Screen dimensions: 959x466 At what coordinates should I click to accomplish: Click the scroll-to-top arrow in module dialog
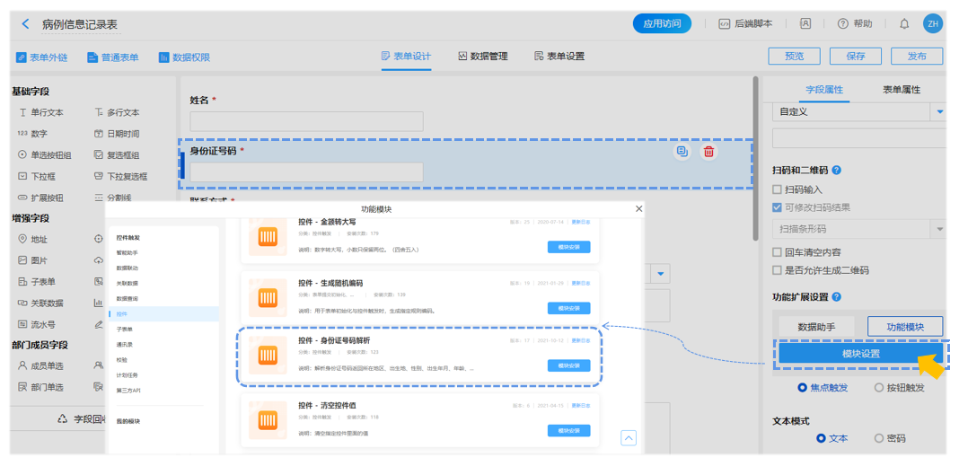coord(629,438)
